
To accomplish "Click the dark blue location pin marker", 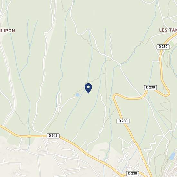I will [x=88, y=88].
